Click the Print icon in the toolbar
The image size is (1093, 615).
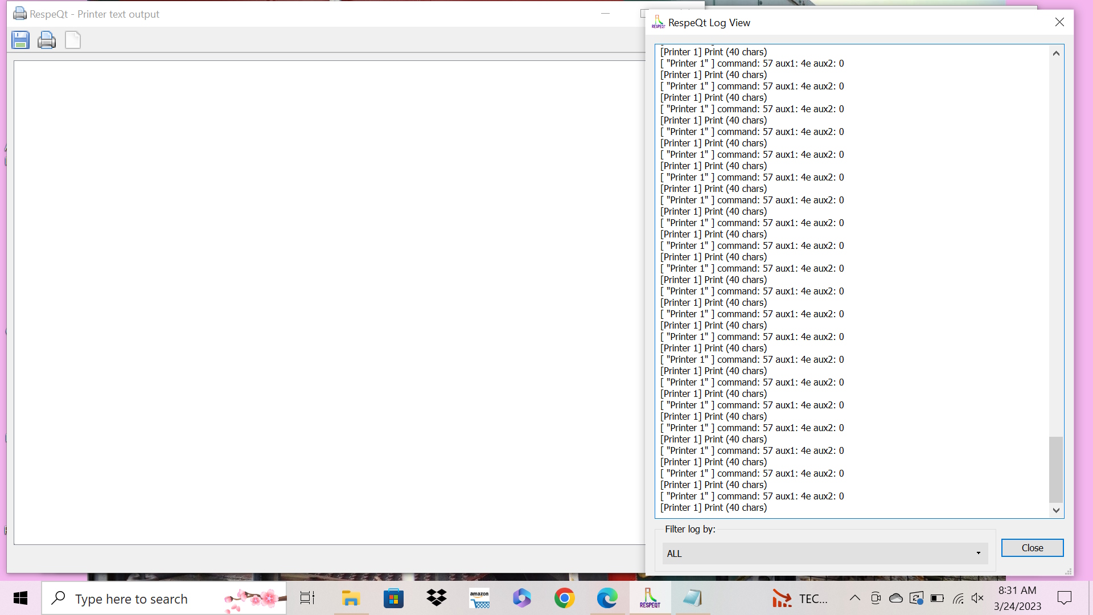(x=47, y=40)
